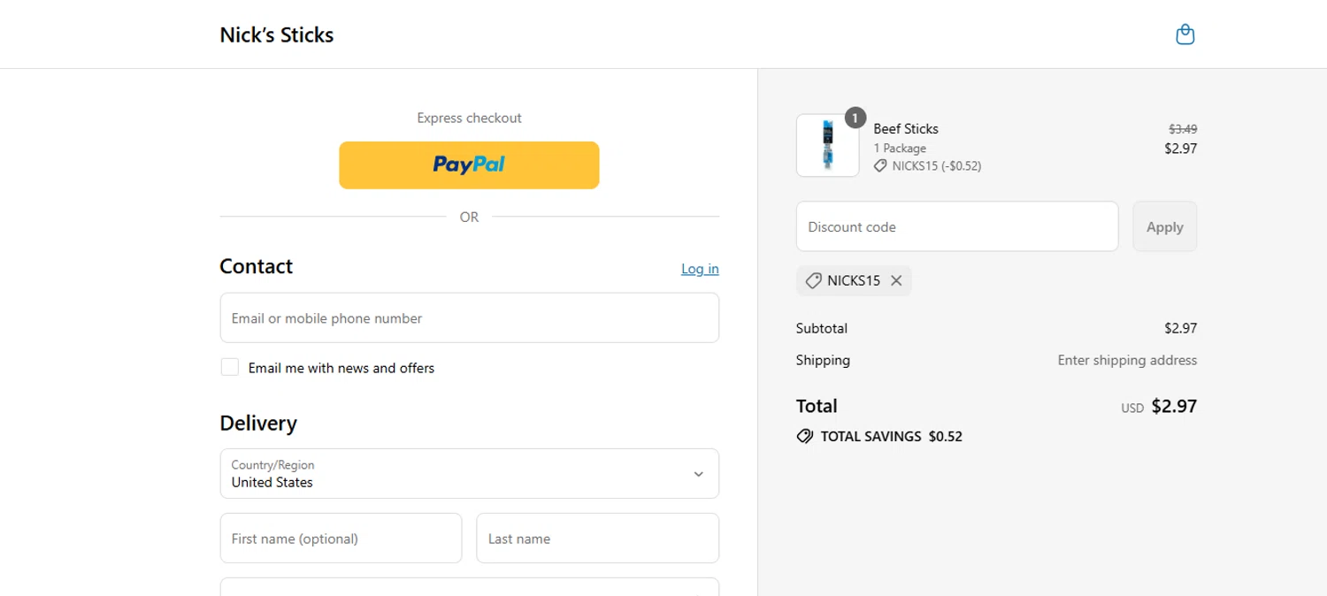Click the discount tag icon under Beef Sticks
1327x596 pixels.
(880, 165)
